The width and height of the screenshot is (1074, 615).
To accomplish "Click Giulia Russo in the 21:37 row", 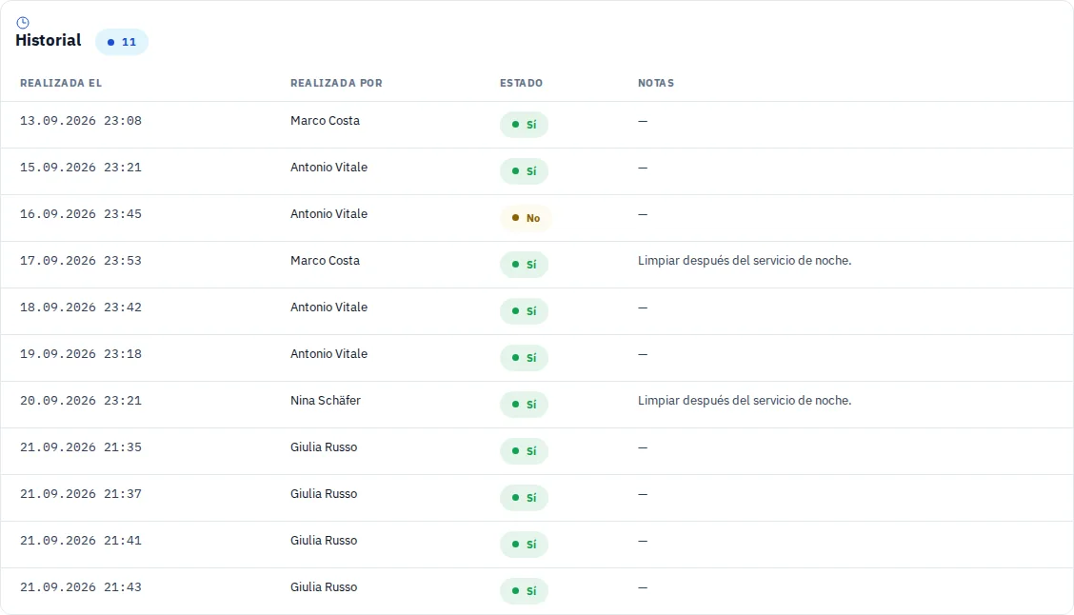I will 324,494.
